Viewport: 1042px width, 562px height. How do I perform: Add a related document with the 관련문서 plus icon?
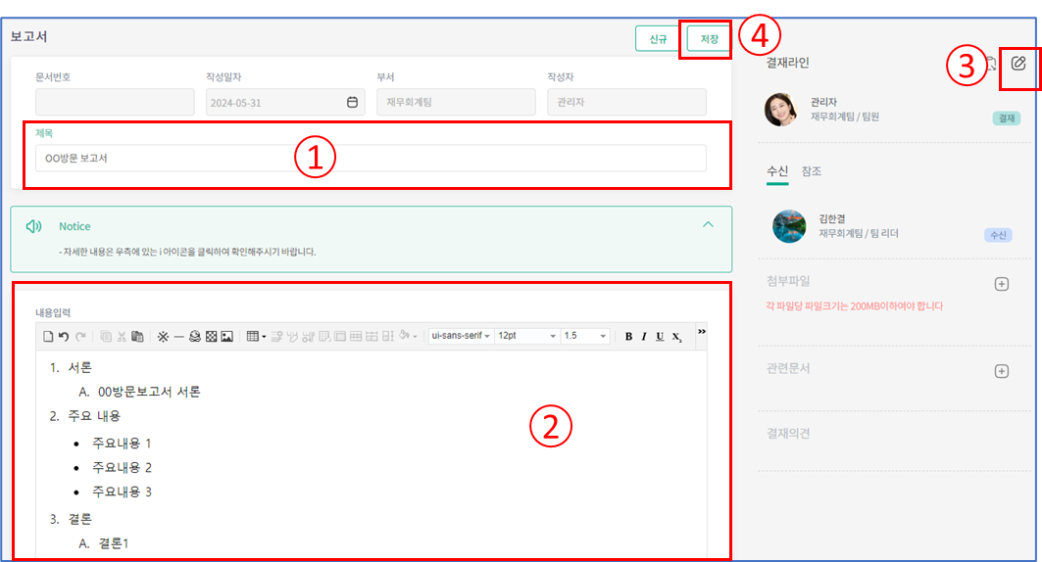click(x=1001, y=371)
